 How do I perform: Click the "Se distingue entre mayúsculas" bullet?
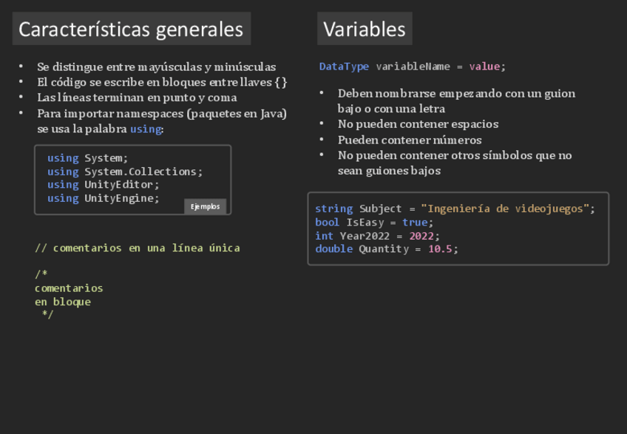coord(156,67)
